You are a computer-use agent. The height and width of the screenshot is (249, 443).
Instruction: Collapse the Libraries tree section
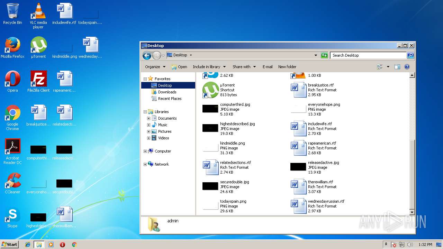145,112
